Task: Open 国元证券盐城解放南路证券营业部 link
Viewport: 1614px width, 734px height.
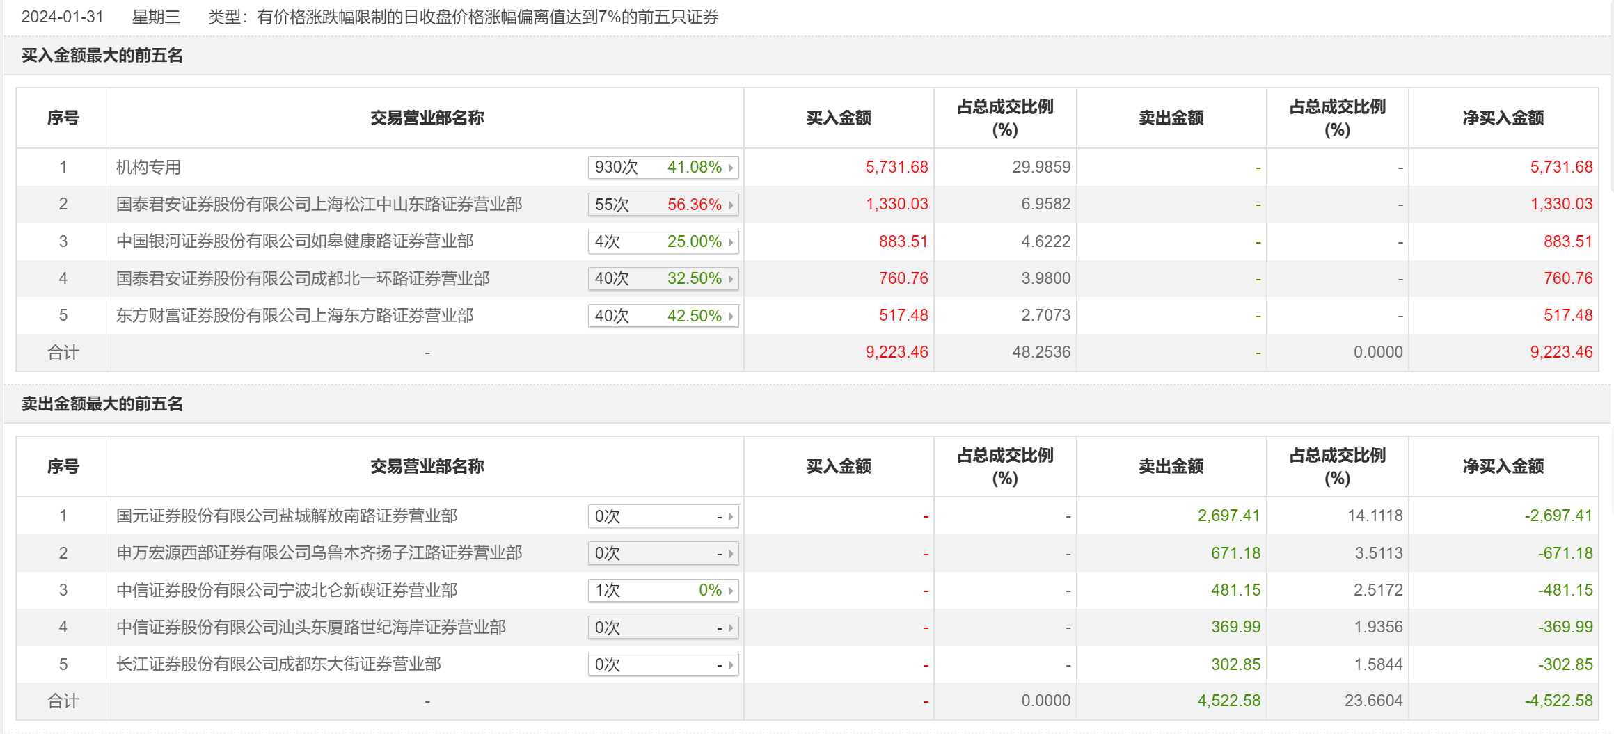Action: [287, 516]
